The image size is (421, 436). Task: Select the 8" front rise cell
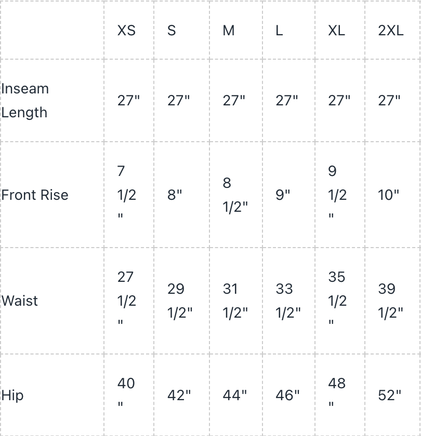175,195
